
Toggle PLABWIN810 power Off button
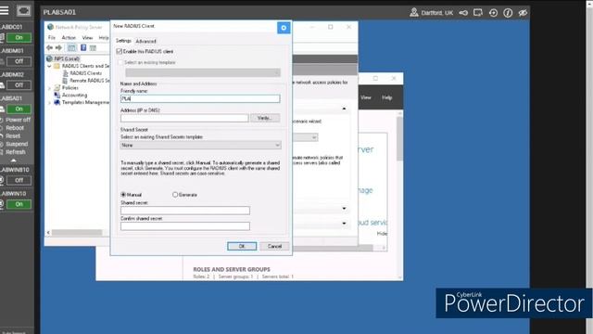(19, 180)
